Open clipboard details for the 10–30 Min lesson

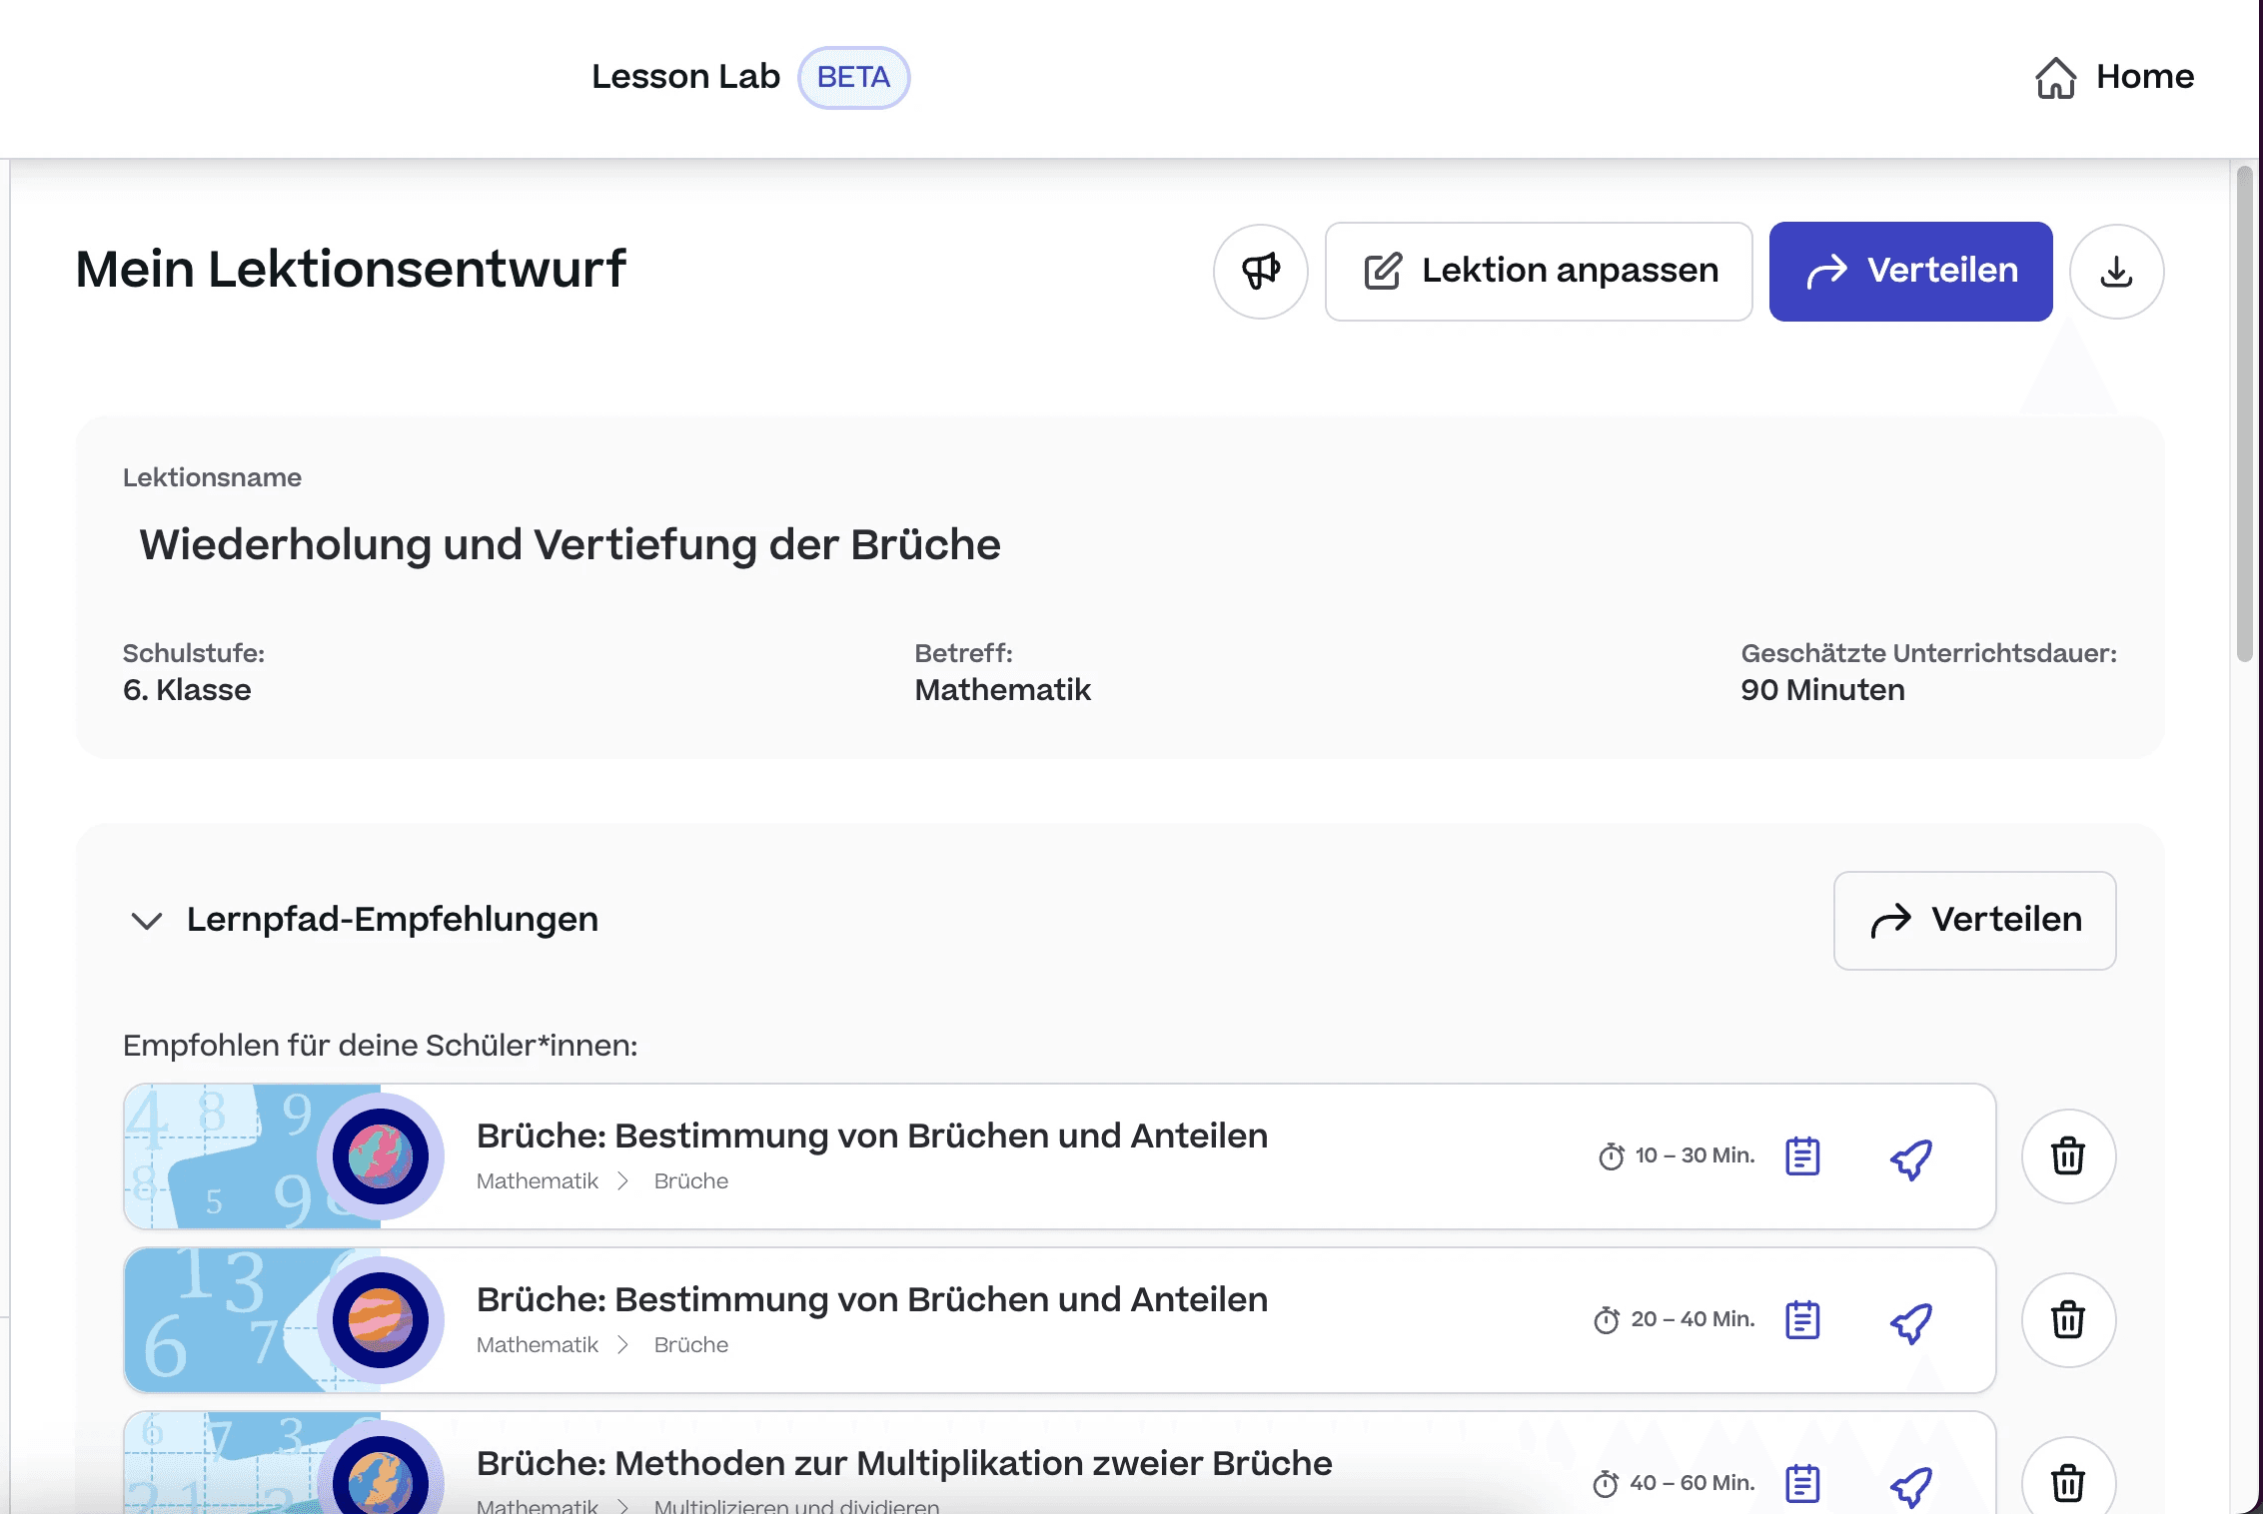click(x=1801, y=1156)
